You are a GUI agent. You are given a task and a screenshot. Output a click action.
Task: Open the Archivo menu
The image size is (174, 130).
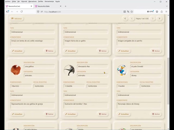(8, 1)
